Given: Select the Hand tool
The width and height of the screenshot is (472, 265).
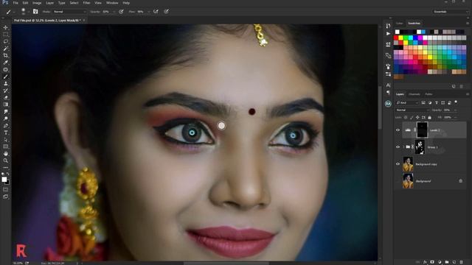Looking at the screenshot, I should click(x=6, y=154).
